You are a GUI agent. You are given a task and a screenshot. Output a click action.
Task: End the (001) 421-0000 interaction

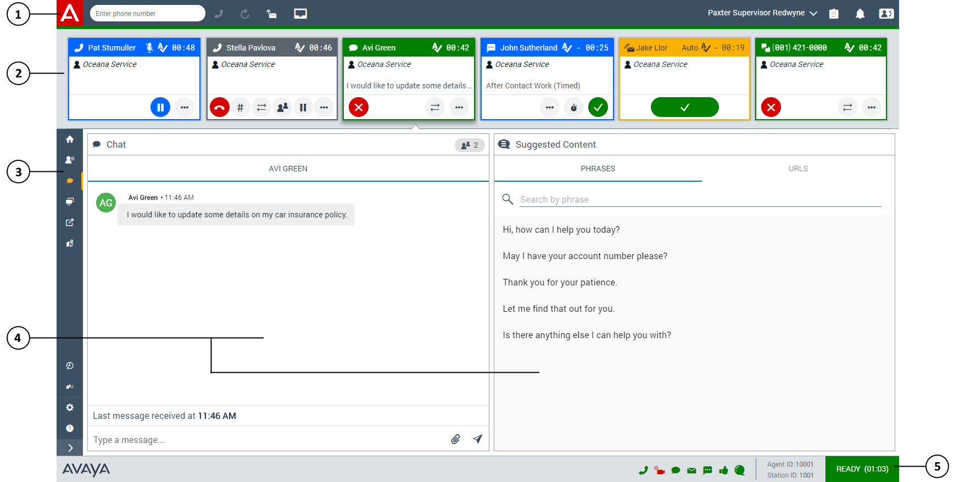coord(771,107)
